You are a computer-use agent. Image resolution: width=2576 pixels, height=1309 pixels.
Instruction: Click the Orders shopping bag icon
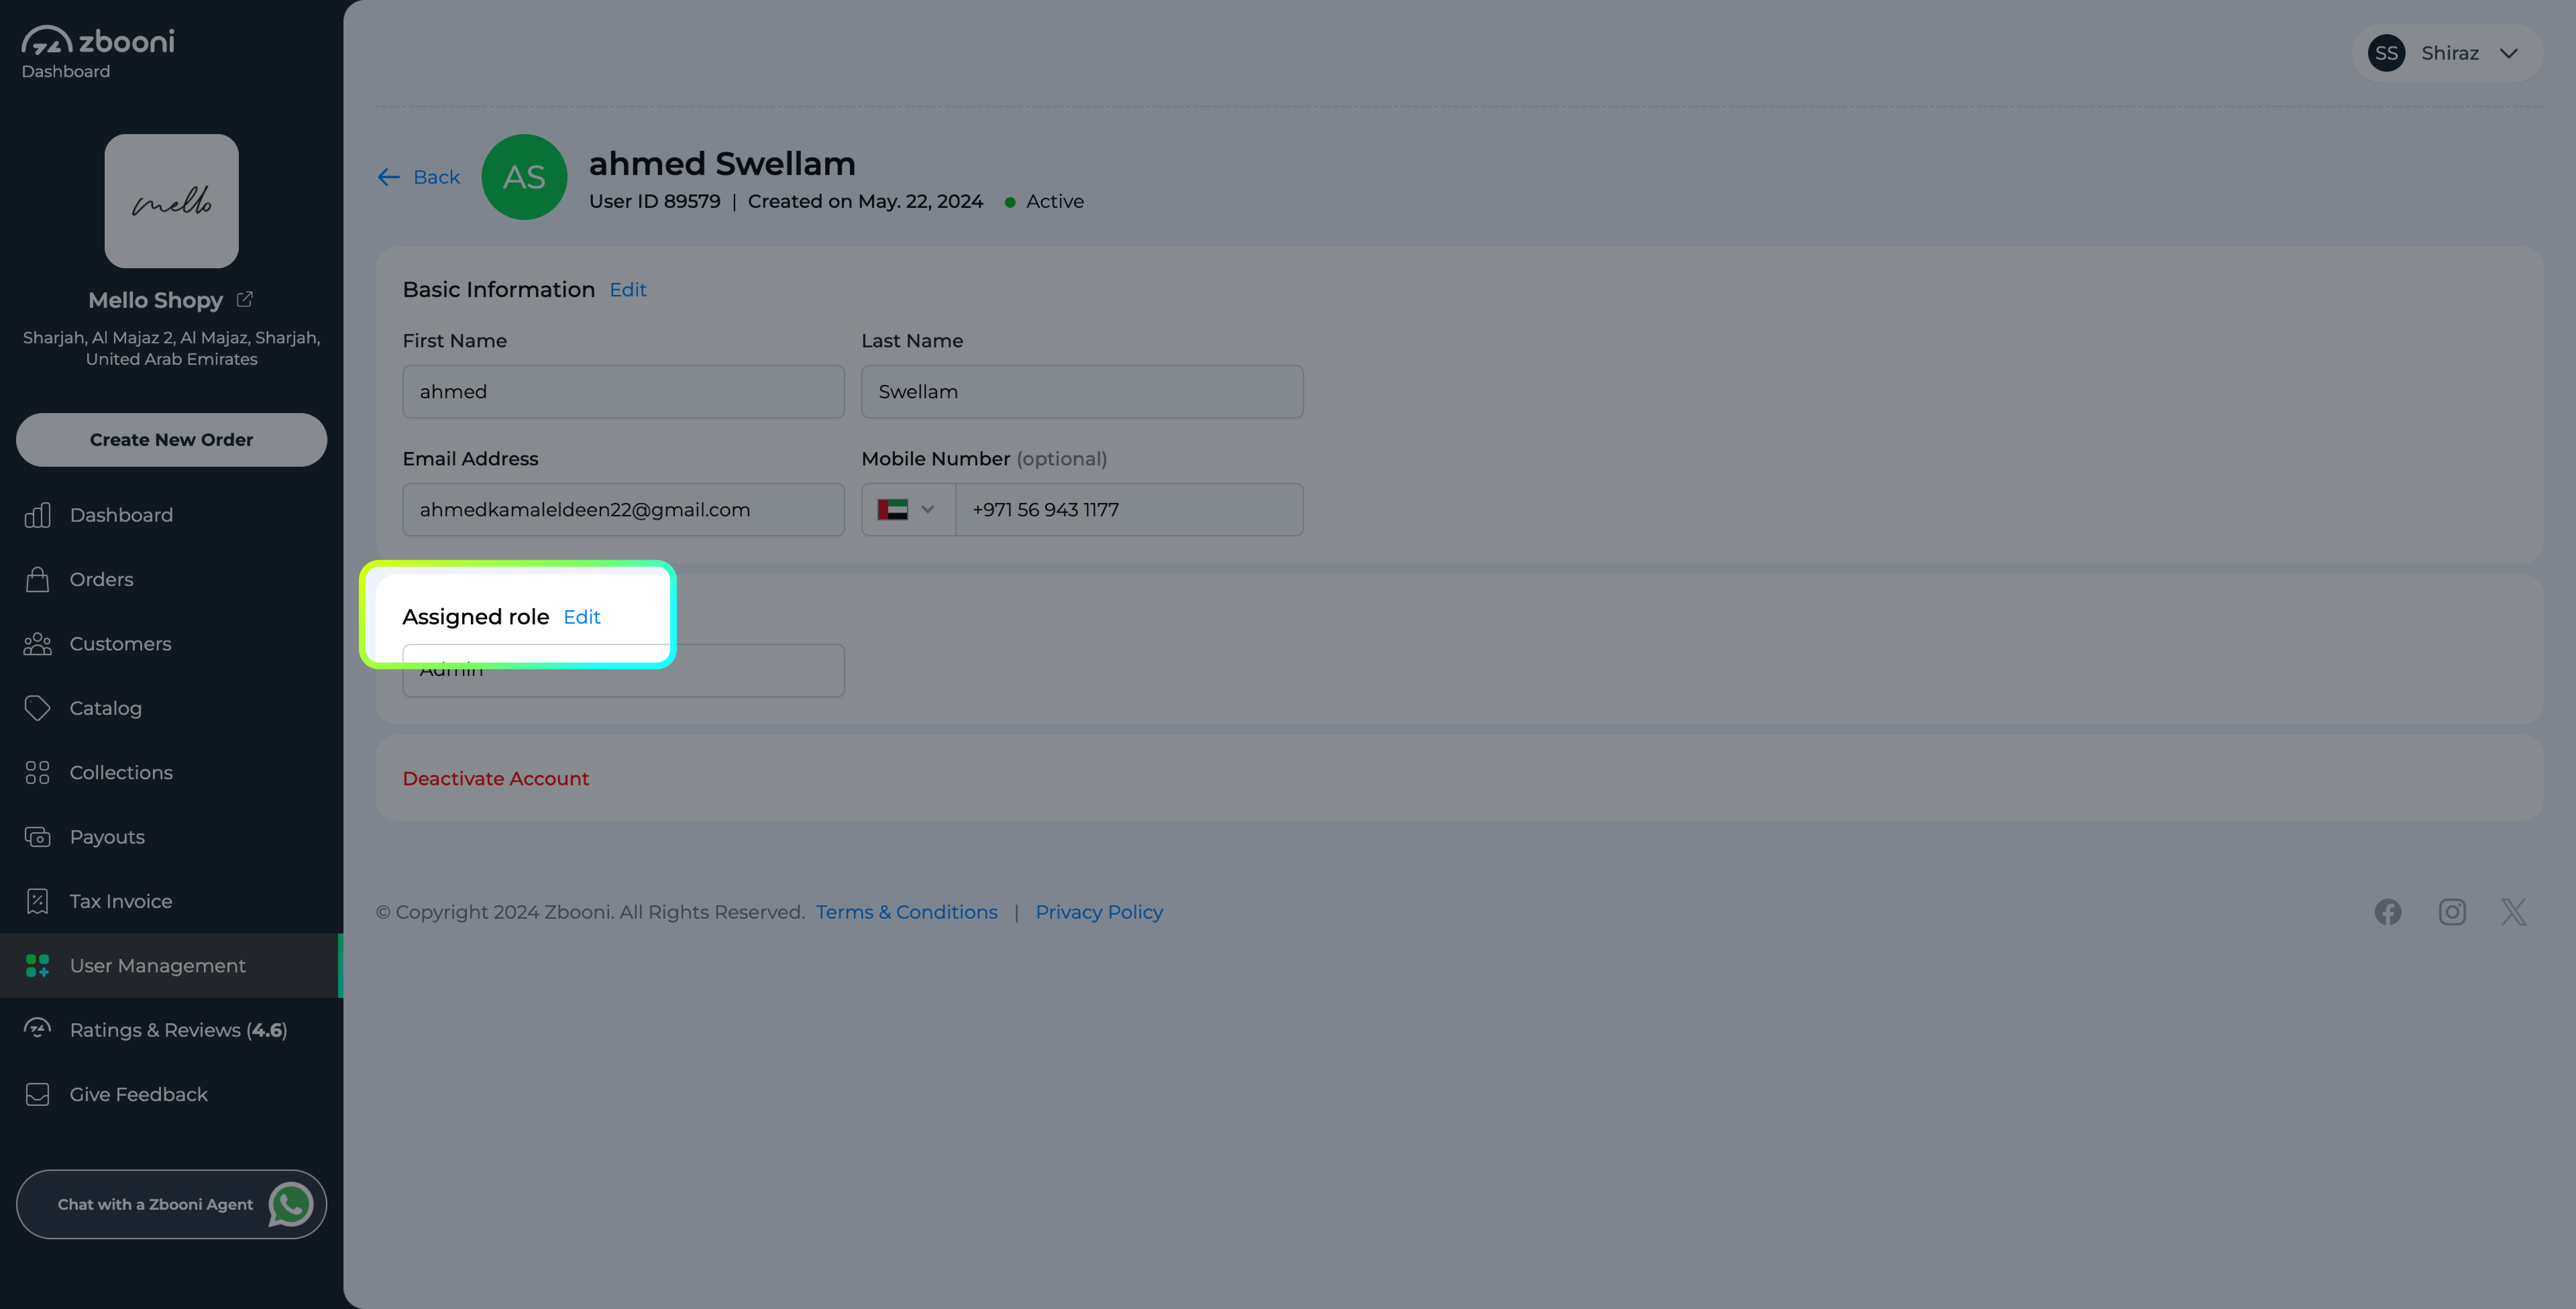(x=37, y=579)
